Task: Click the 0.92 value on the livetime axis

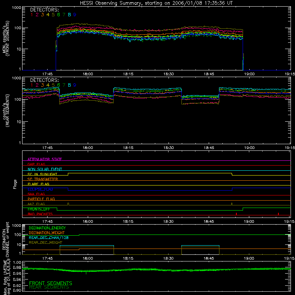Action: tap(17, 285)
